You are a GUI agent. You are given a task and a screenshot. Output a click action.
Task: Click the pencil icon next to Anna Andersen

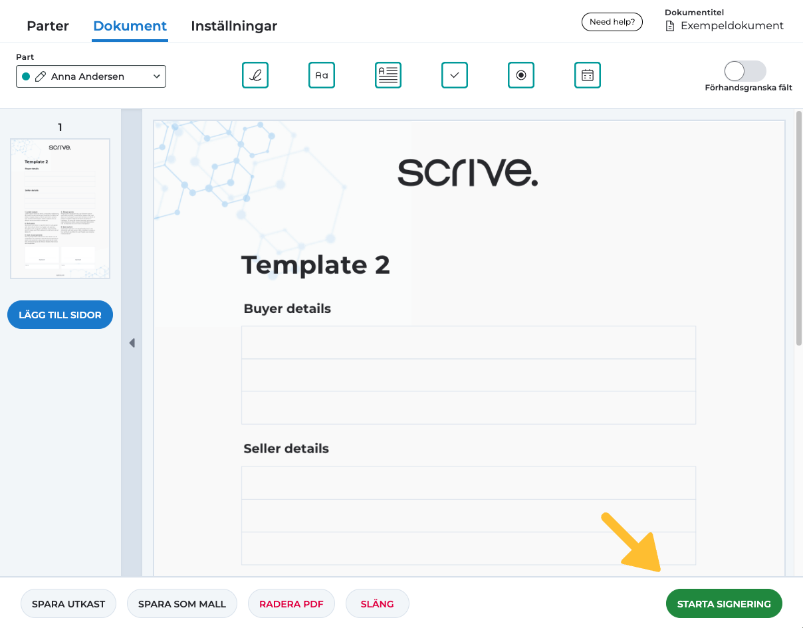coord(40,76)
